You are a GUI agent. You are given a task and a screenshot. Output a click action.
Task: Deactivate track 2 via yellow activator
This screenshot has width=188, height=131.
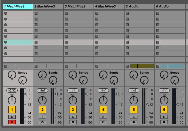(43, 110)
